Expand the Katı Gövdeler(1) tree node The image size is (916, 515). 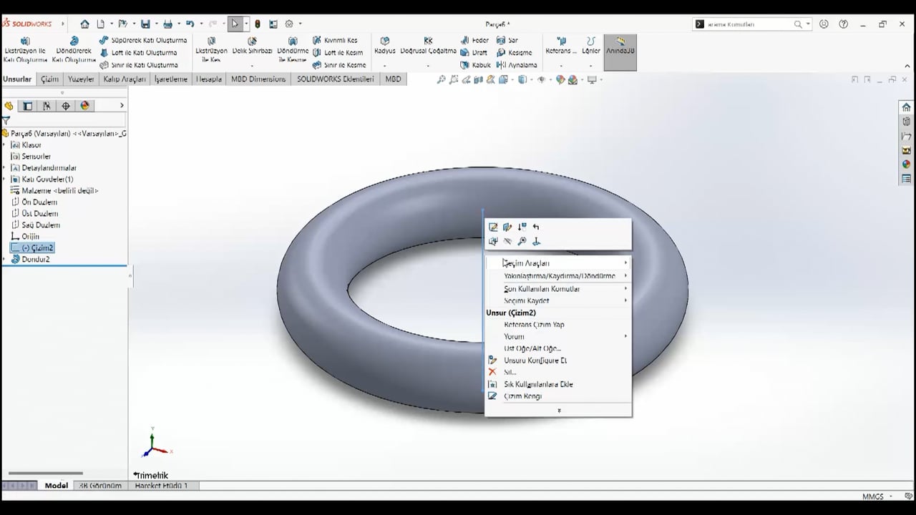(4, 180)
